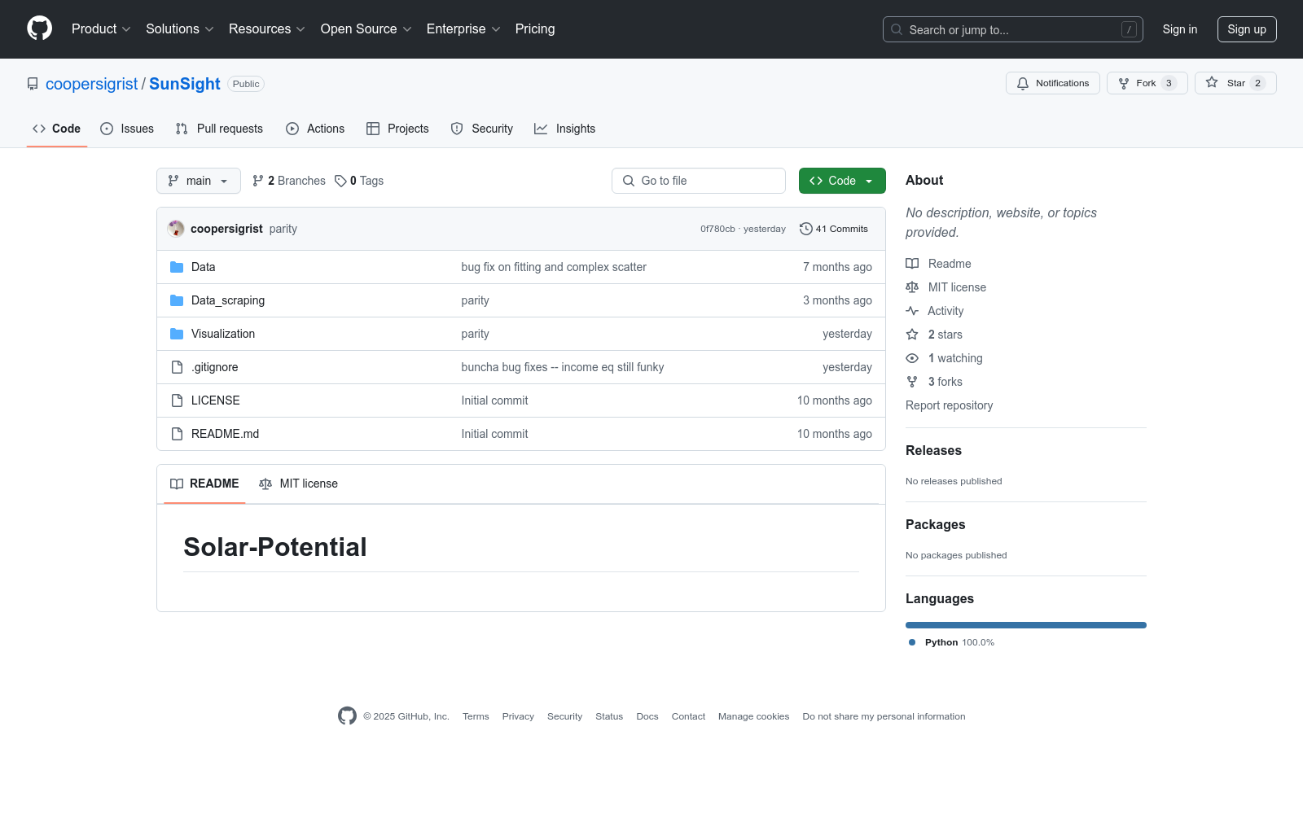
Task: Open the coopersigrist owner profile link
Action: click(x=92, y=84)
